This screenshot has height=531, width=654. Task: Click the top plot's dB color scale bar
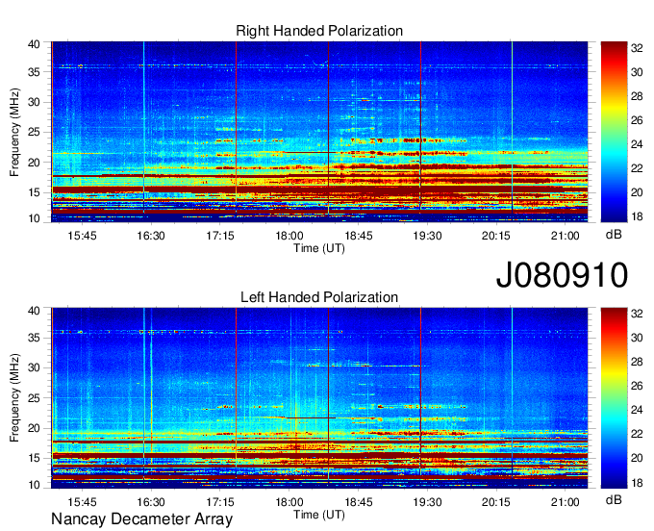point(614,132)
